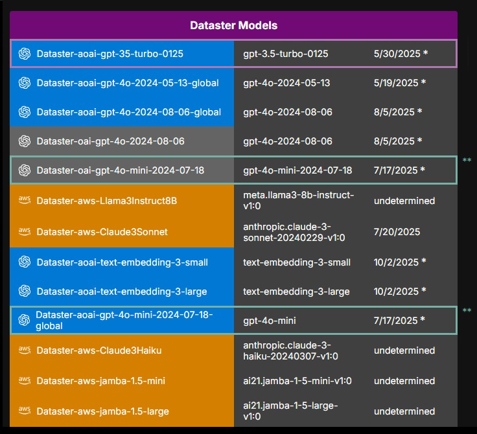Click the ai21.jamba-1-5-mini-v1:0 cell
This screenshot has height=434, width=477.
(297, 381)
